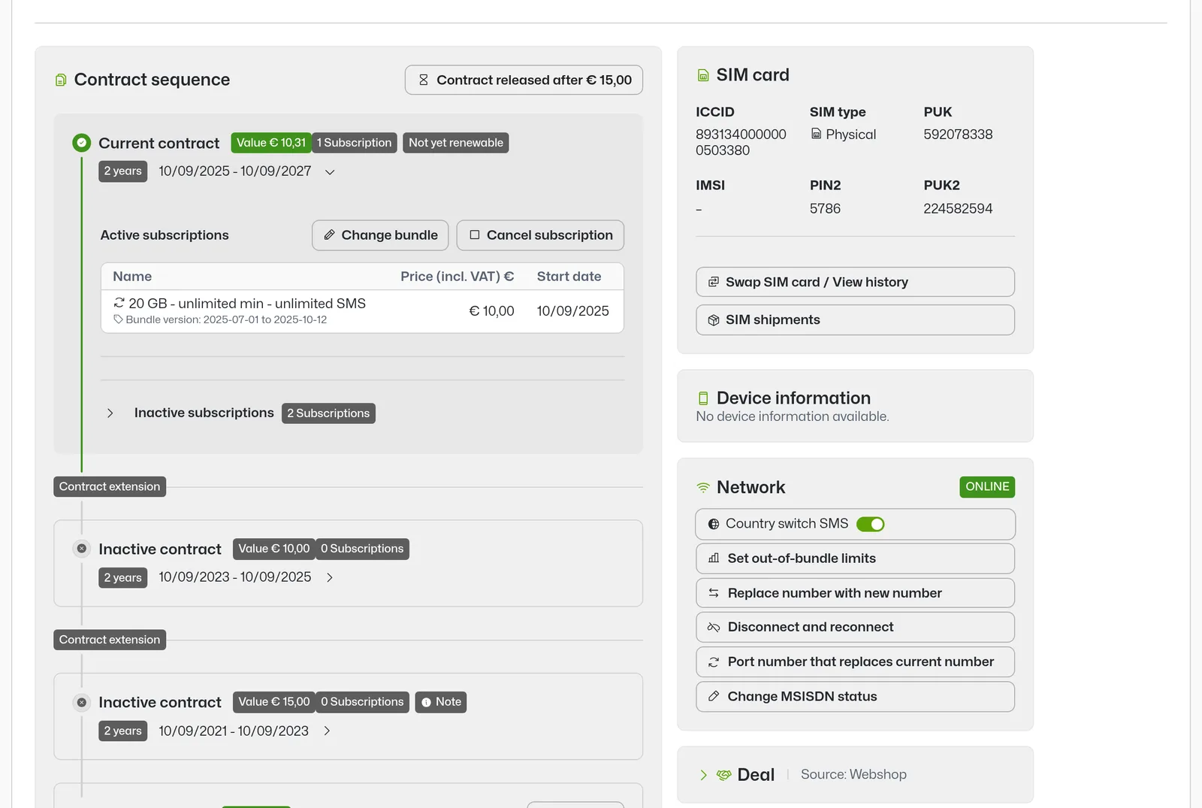Click the pencil icon on Change MSISDN status
1202x808 pixels.
click(714, 697)
